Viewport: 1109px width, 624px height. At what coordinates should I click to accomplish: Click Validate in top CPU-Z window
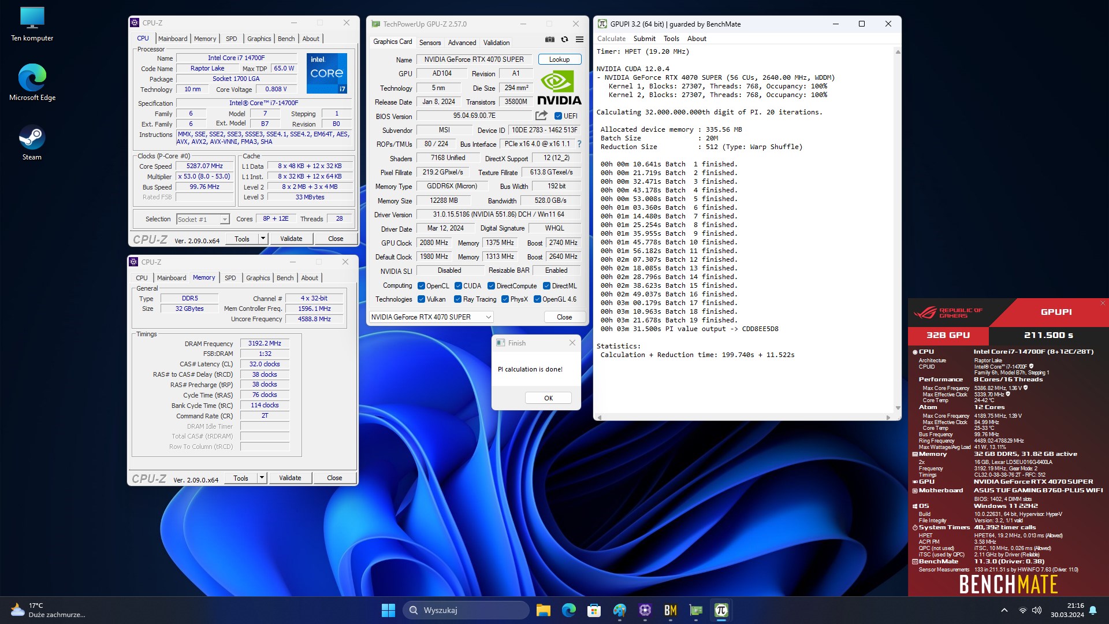pos(291,239)
